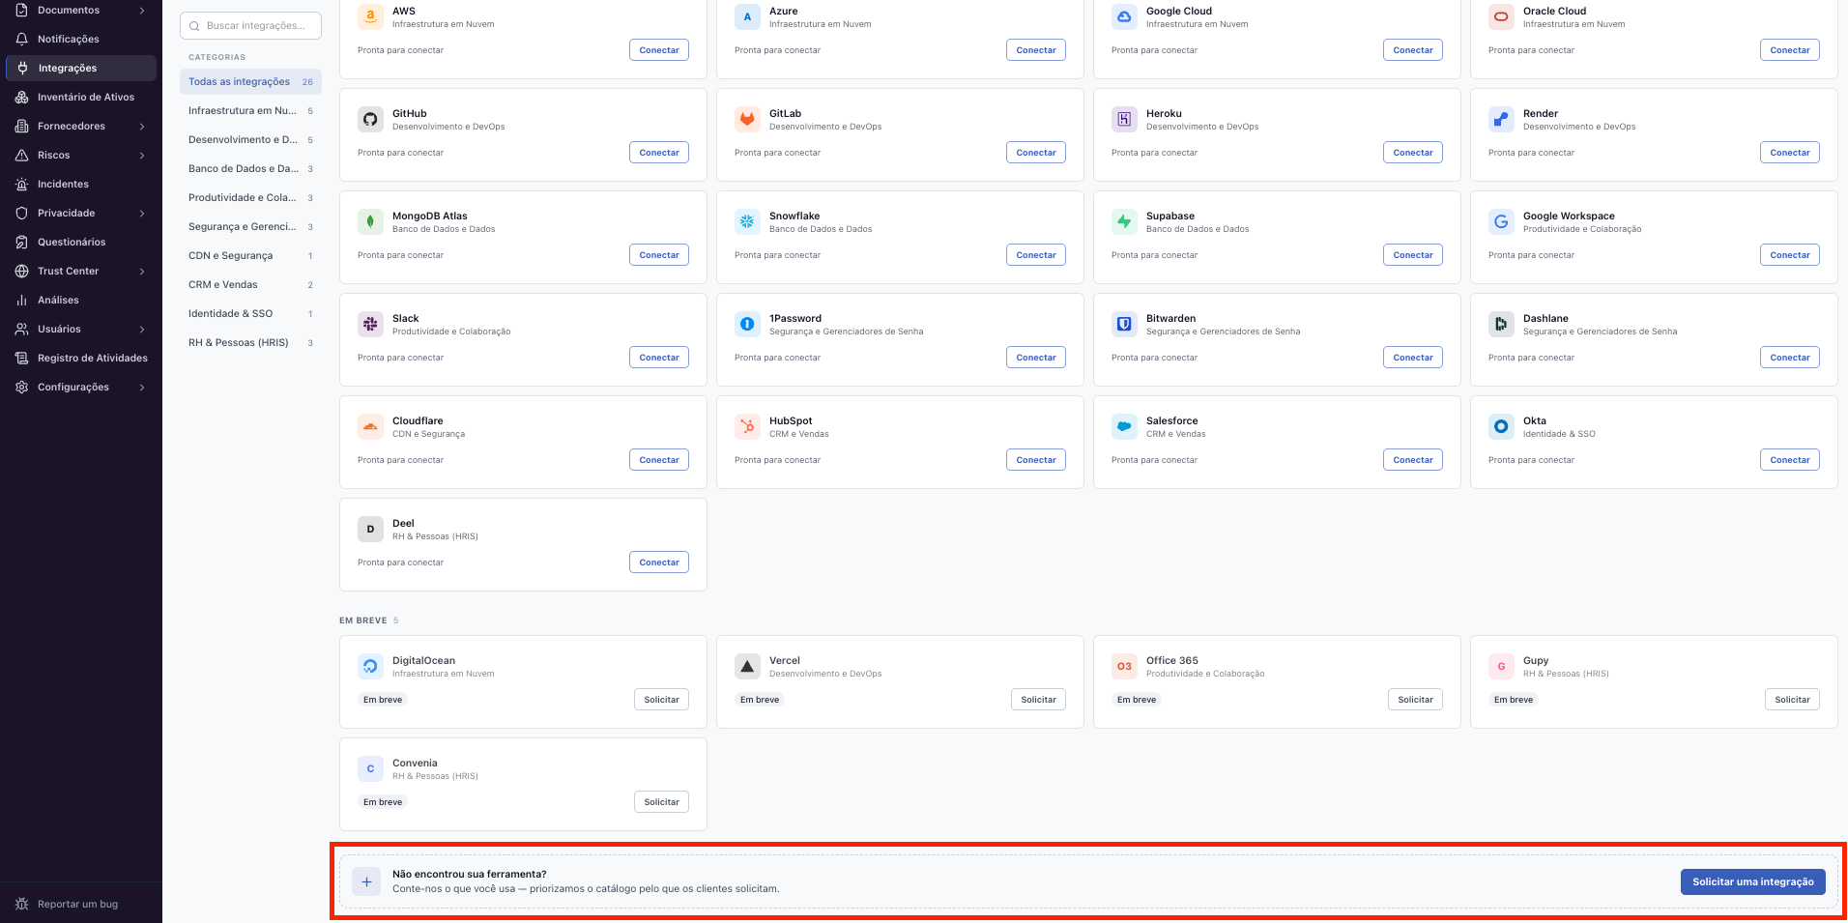The image size is (1848, 923).
Task: Request the Office 365 integration
Action: pyautogui.click(x=1415, y=700)
